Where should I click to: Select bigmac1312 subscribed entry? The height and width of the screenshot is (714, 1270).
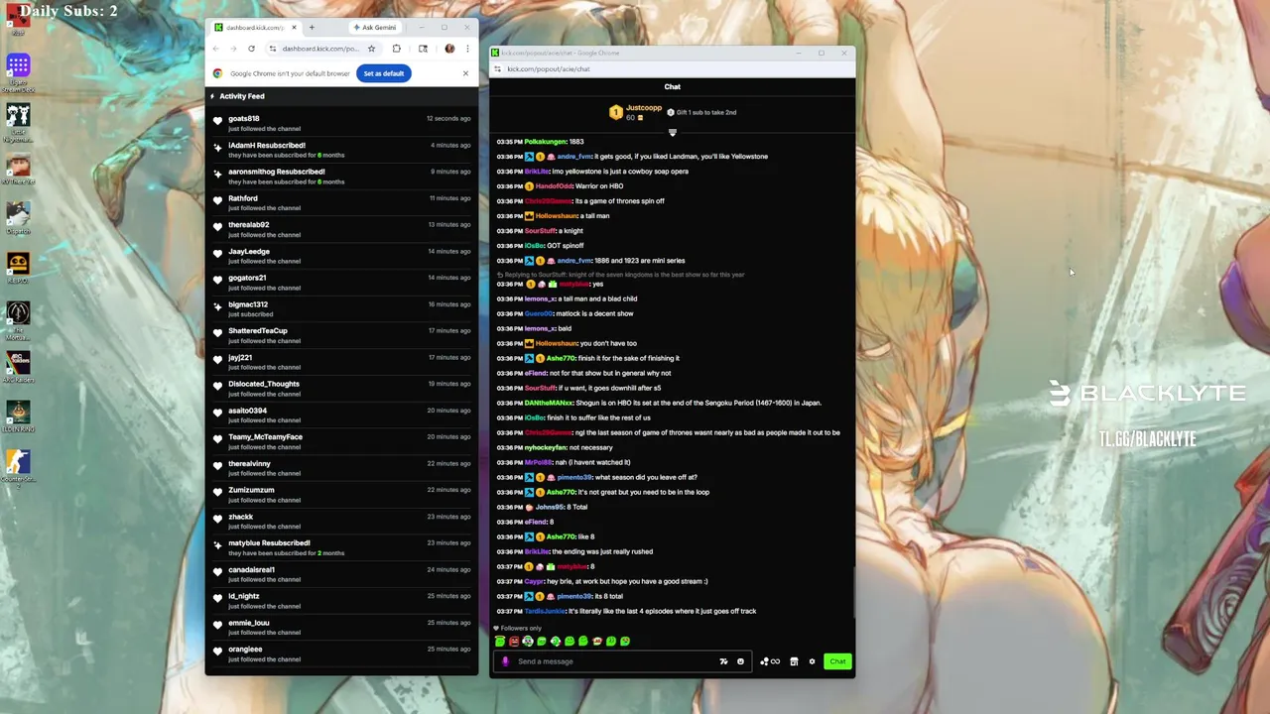(341, 308)
